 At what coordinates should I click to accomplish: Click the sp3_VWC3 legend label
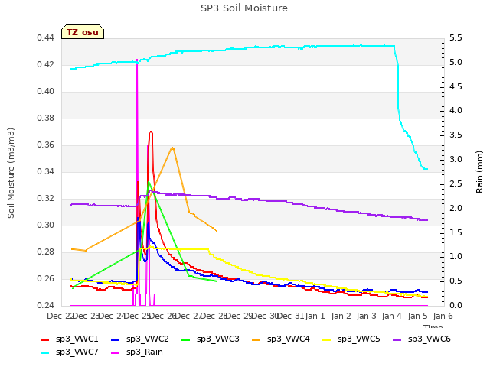[x=217, y=339]
